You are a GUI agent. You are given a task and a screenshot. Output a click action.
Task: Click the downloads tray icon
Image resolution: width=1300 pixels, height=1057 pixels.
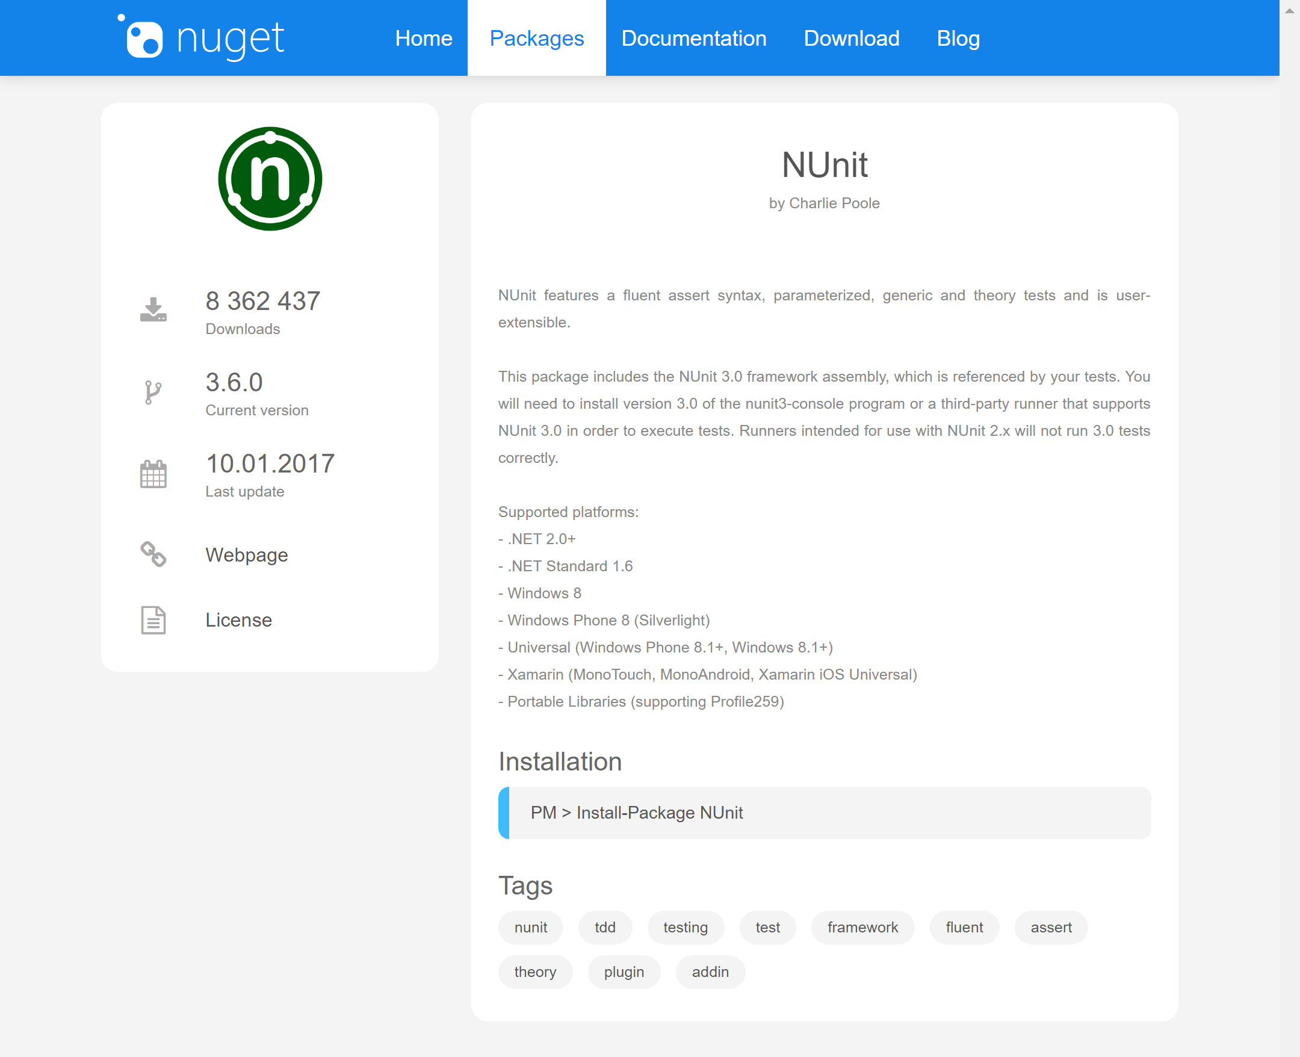click(153, 309)
